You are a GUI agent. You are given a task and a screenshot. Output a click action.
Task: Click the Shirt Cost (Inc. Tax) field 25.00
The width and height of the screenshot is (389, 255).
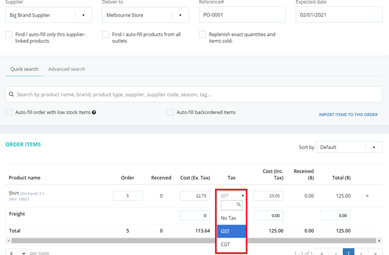tap(268, 196)
